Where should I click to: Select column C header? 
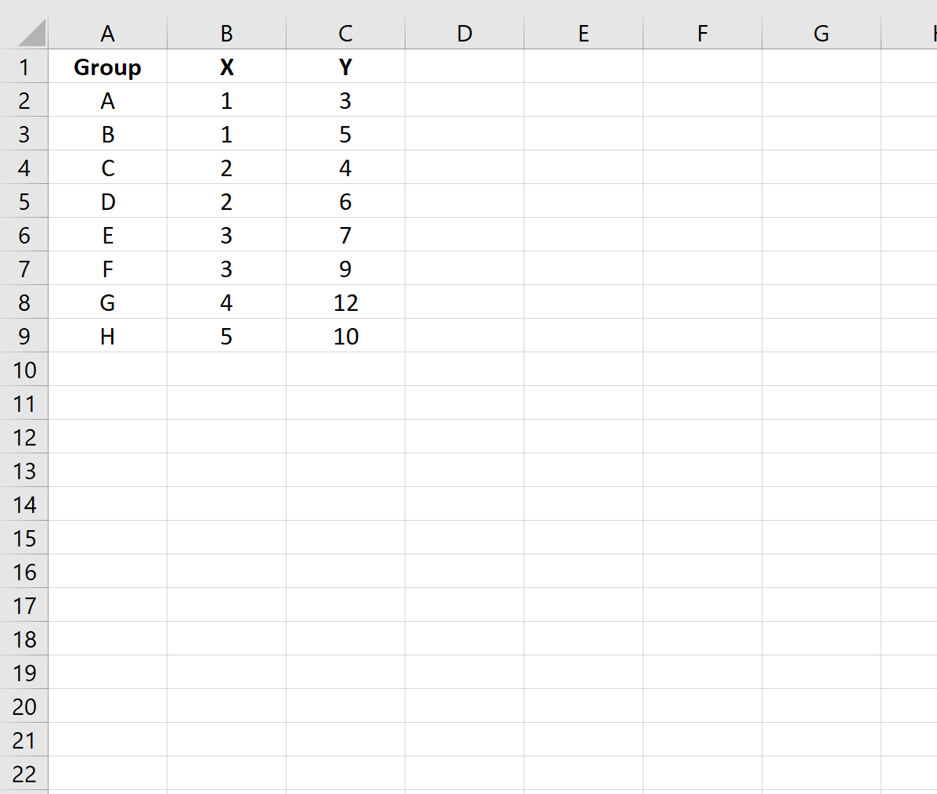[x=345, y=33]
